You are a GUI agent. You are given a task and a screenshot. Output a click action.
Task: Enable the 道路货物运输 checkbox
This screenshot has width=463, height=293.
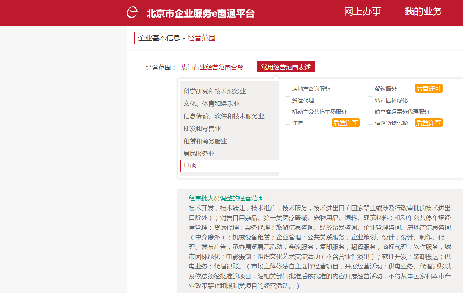click(x=370, y=122)
